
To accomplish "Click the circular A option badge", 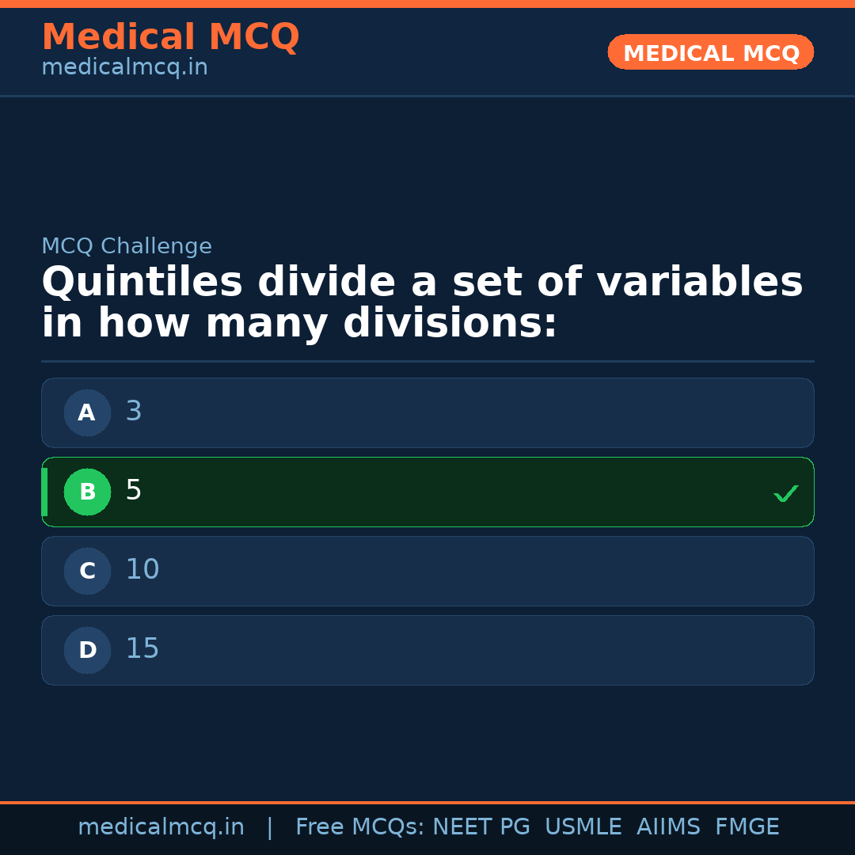I will [87, 412].
